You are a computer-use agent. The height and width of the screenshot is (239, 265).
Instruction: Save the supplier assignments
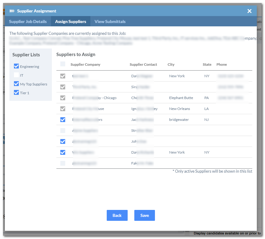[x=145, y=215]
